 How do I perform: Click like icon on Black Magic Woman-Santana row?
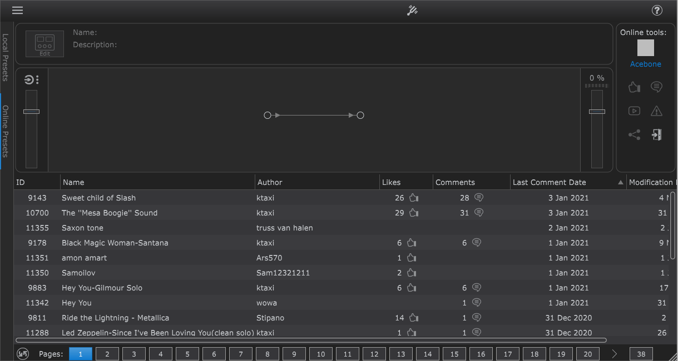412,243
